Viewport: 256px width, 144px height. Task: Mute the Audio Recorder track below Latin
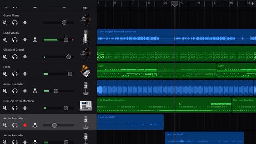[5, 91]
